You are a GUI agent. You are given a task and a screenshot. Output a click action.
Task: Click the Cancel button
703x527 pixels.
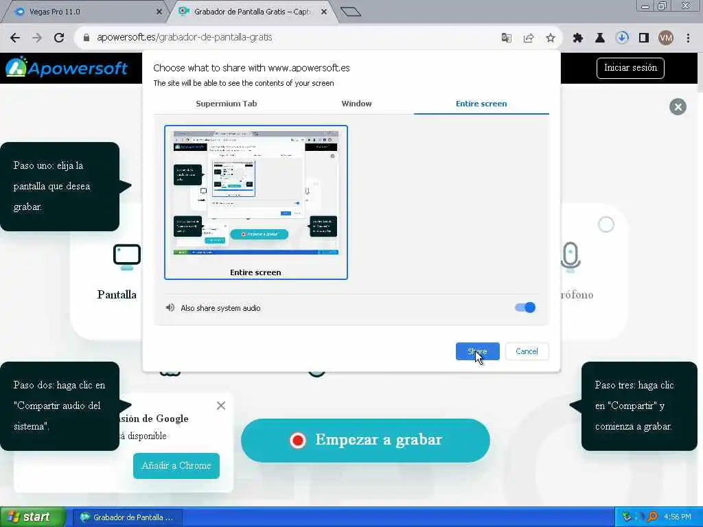pyautogui.click(x=527, y=351)
